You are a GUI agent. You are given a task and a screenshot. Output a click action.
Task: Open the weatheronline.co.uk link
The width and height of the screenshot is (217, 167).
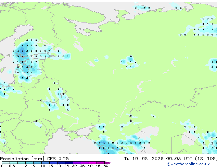188,164
